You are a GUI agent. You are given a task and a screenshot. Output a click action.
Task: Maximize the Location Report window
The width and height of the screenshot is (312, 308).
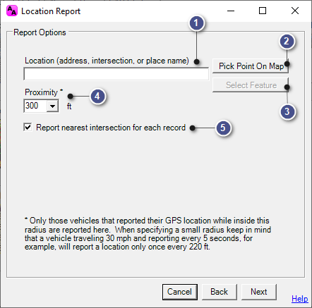263,11
